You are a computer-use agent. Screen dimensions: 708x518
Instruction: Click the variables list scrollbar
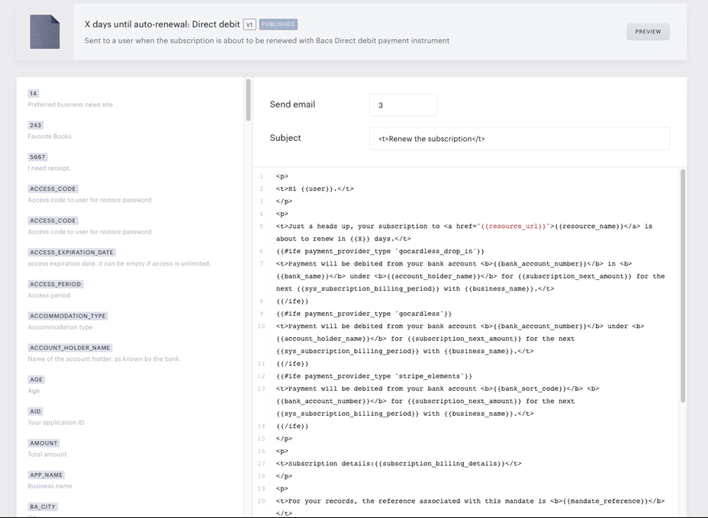[x=248, y=100]
